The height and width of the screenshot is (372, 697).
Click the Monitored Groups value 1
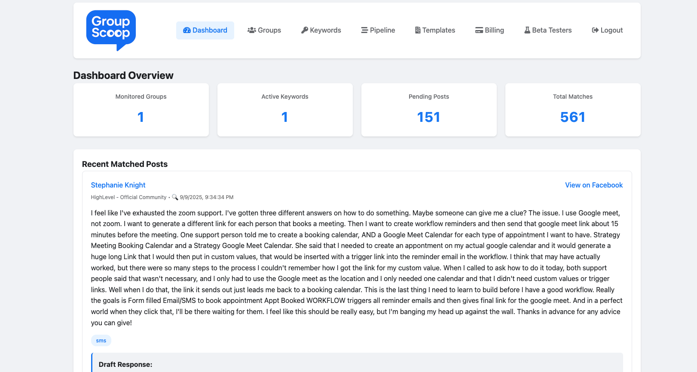coord(141,117)
